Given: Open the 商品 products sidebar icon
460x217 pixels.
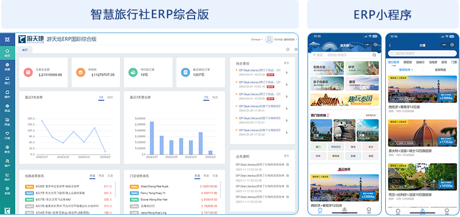Looking at the screenshot, I should [8, 108].
